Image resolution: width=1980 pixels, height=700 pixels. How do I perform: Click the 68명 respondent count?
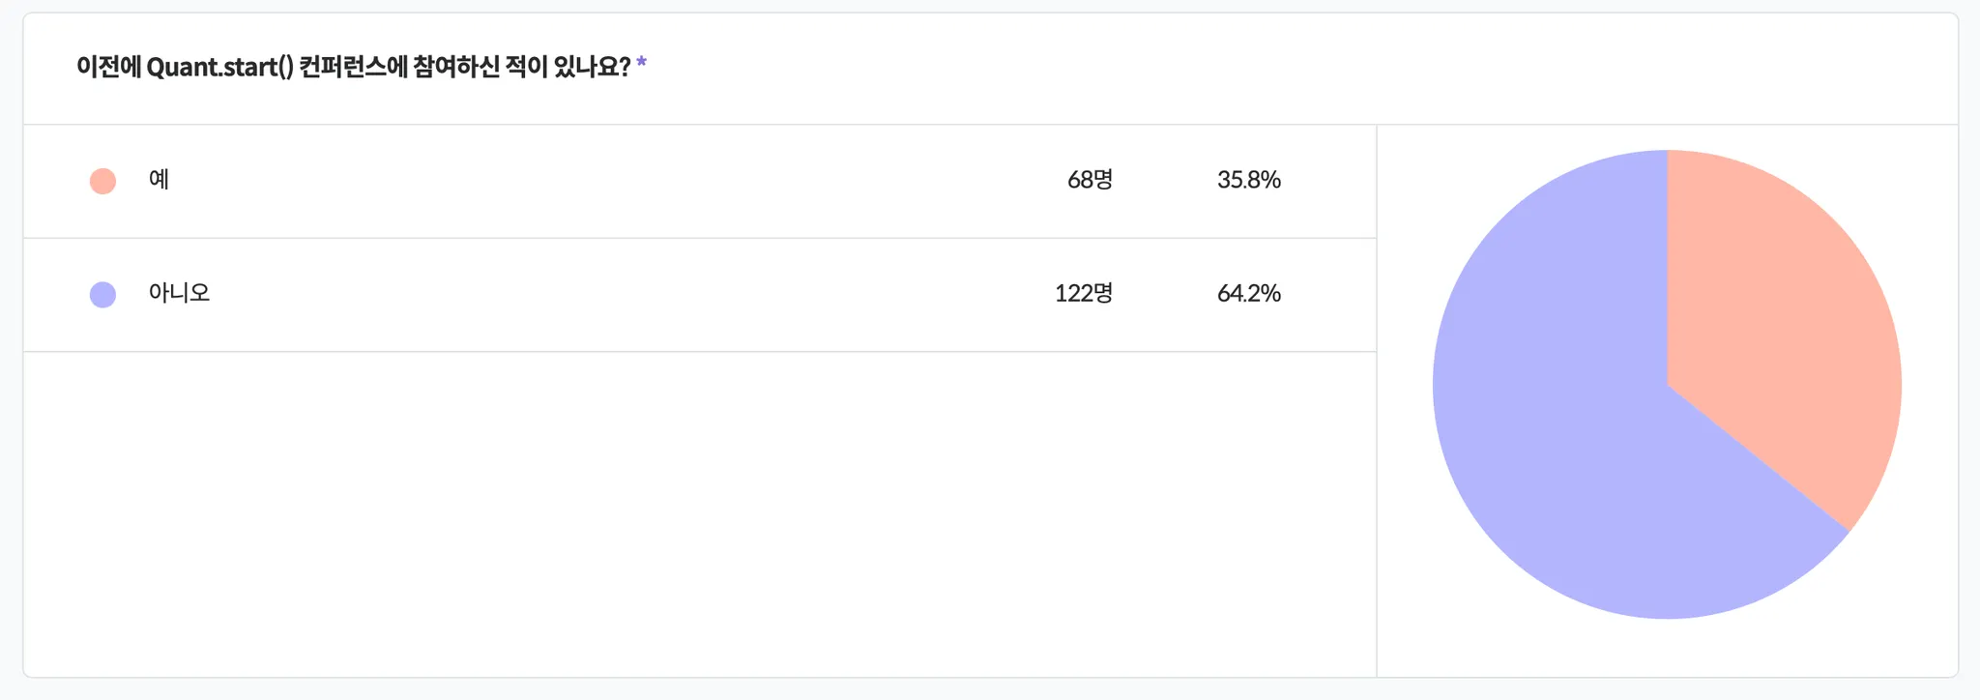click(x=1090, y=180)
